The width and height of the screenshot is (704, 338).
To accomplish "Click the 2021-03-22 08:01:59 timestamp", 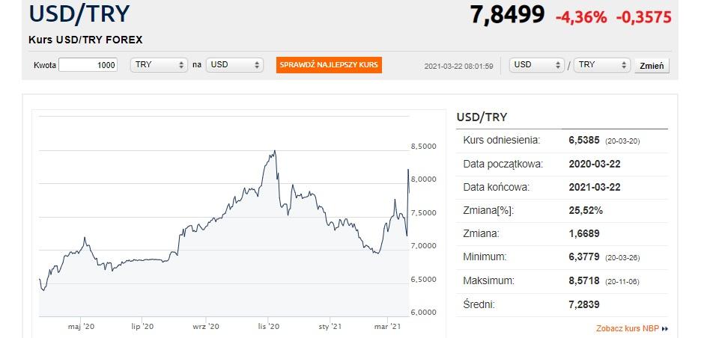I will tap(458, 66).
